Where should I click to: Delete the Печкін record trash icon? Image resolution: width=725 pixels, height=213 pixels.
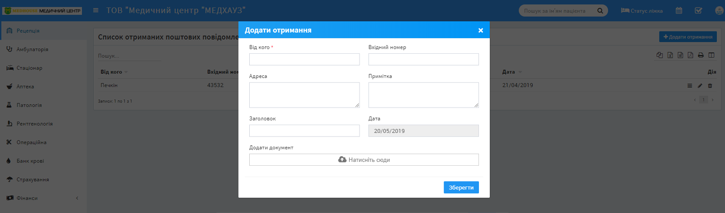(x=710, y=86)
